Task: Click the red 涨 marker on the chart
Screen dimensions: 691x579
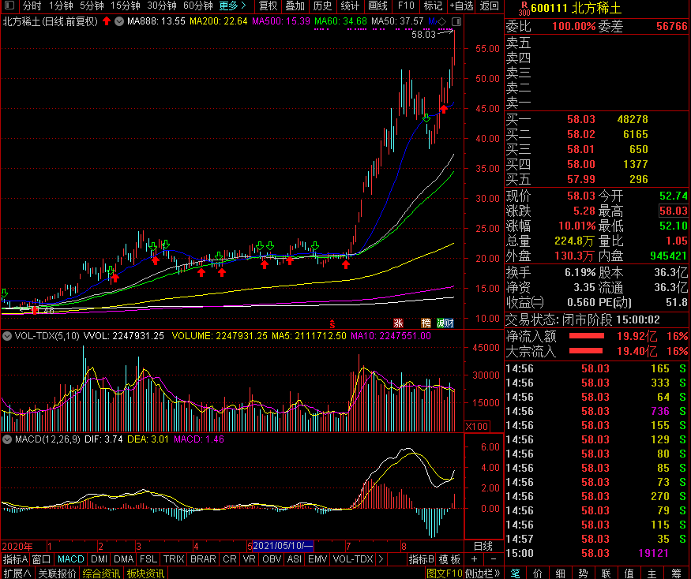Action: [398, 323]
